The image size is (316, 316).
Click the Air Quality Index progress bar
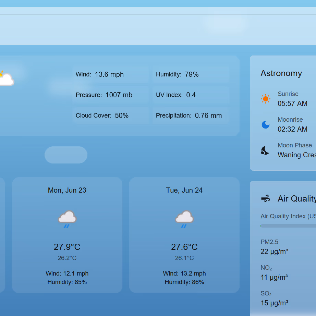[288, 226]
